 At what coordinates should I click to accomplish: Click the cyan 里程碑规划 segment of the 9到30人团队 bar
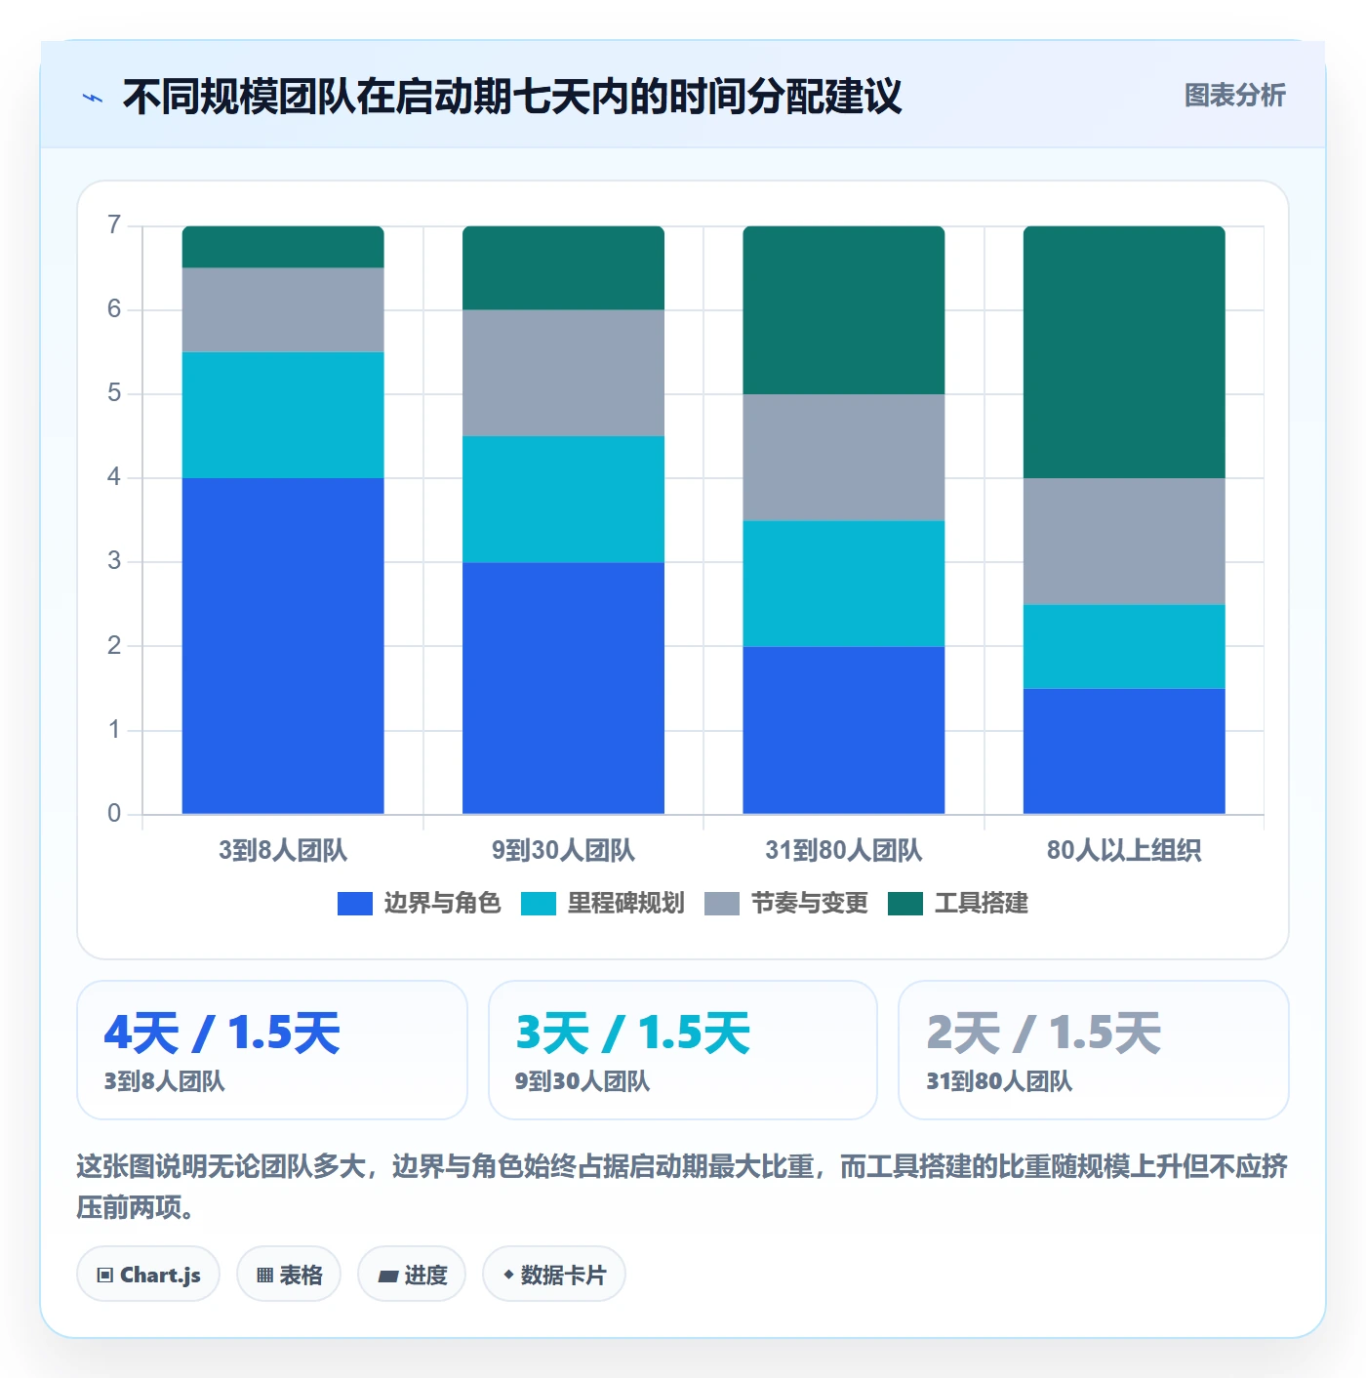(564, 499)
